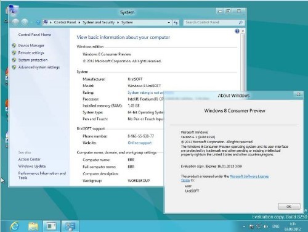
Task: Click the System window title bar icon
Action: click(13, 12)
